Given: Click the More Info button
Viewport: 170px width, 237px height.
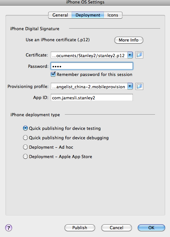Looking at the screenshot, I should [129, 40].
